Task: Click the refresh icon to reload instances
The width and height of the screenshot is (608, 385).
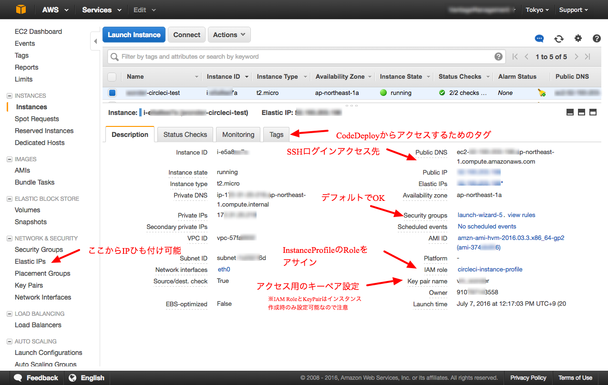Action: [559, 39]
